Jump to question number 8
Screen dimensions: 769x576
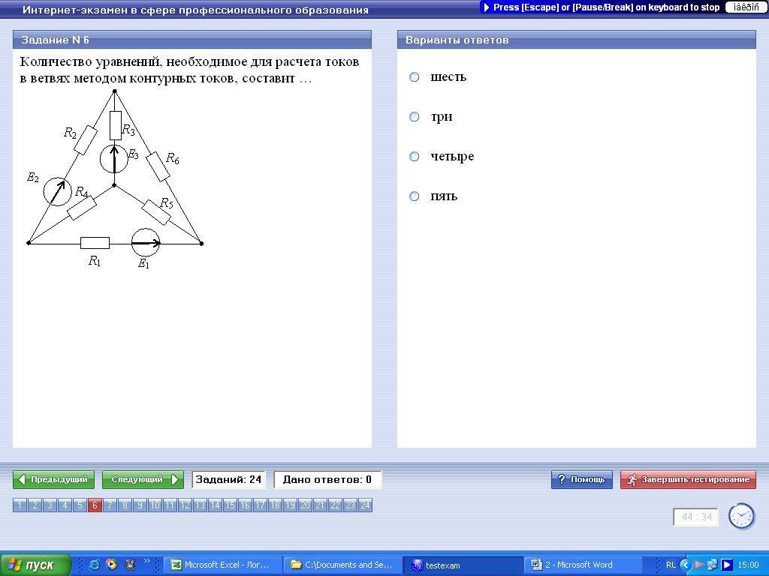[x=125, y=505]
